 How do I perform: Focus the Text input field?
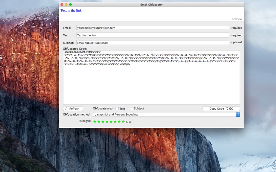[152, 35]
